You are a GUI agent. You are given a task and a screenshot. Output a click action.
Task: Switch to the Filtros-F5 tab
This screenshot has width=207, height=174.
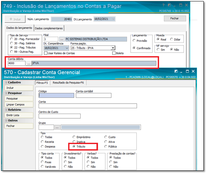42,83
